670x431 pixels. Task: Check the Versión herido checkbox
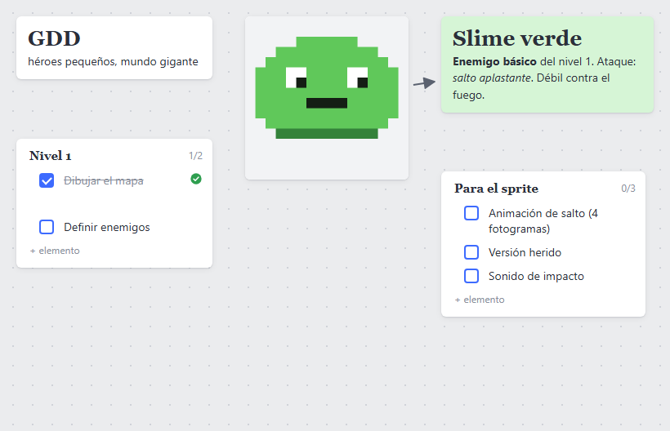(471, 252)
